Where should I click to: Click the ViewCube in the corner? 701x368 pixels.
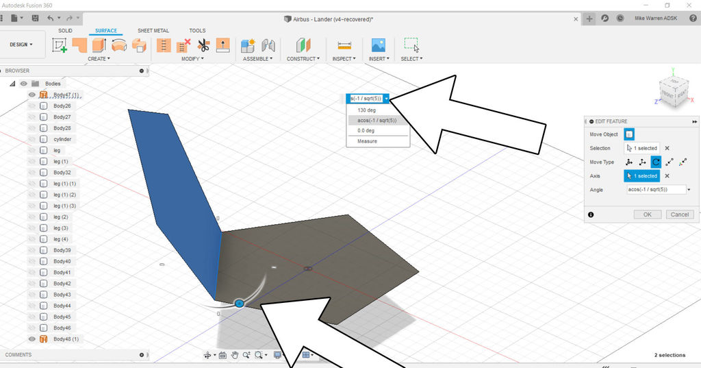click(x=674, y=92)
